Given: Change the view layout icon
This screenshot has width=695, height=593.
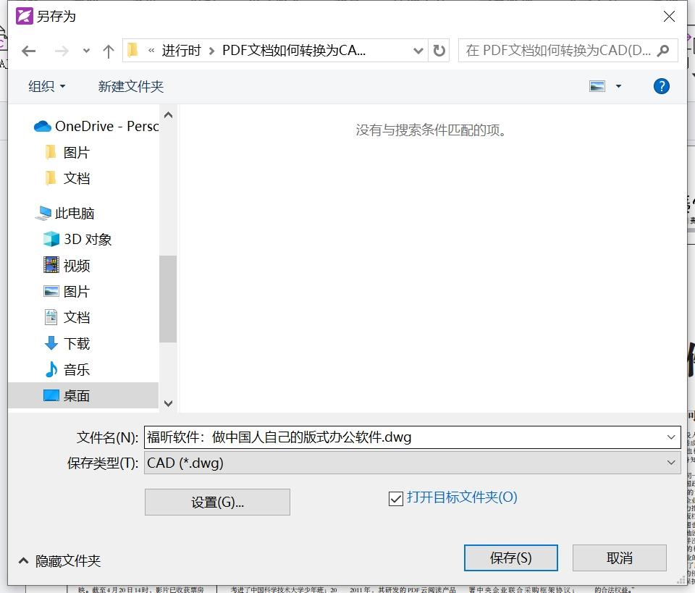Looking at the screenshot, I should click(x=597, y=86).
